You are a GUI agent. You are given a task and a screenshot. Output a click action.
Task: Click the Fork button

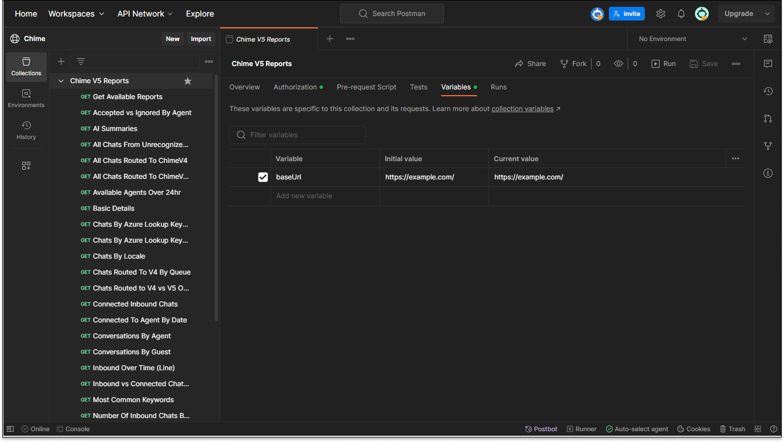click(573, 64)
